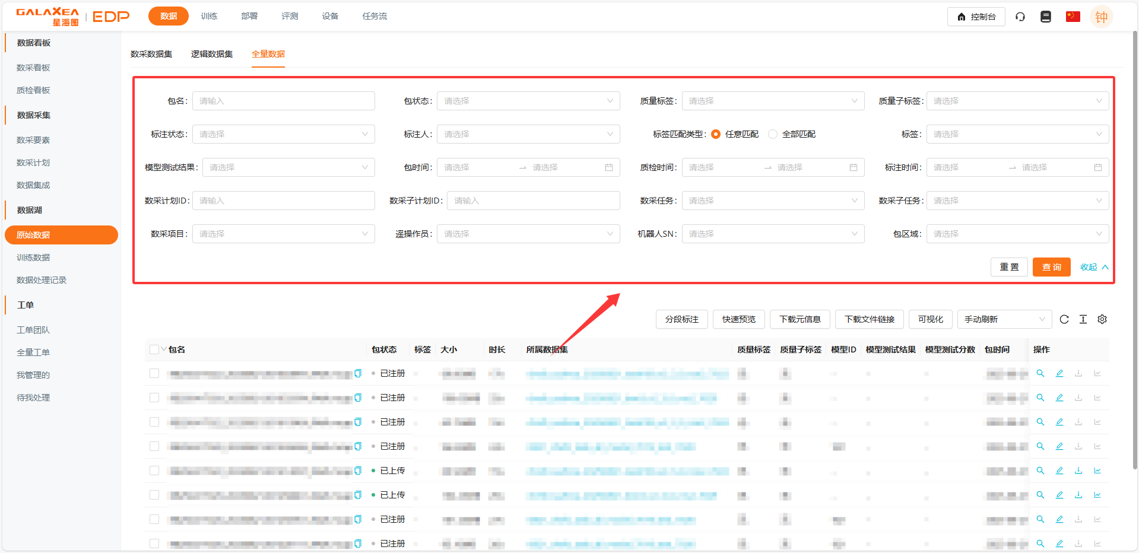Click the table row density icon
The height and width of the screenshot is (553, 1139).
(x=1083, y=319)
